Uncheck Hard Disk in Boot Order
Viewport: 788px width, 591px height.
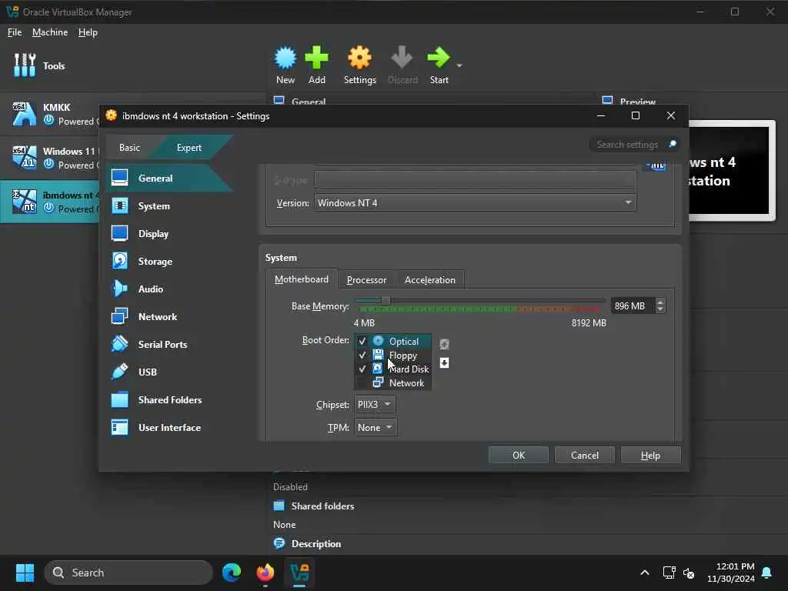pos(362,369)
